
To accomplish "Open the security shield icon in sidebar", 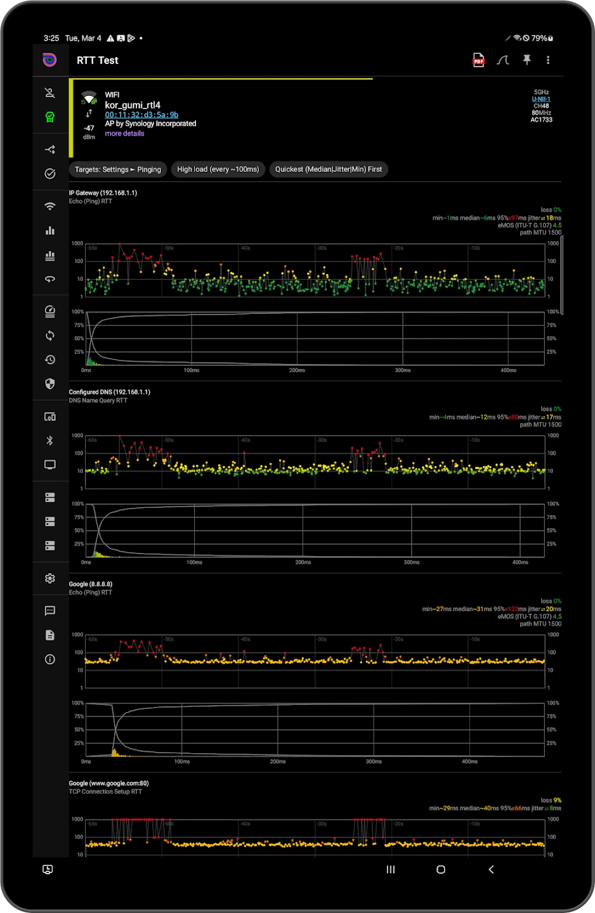I will (x=50, y=384).
